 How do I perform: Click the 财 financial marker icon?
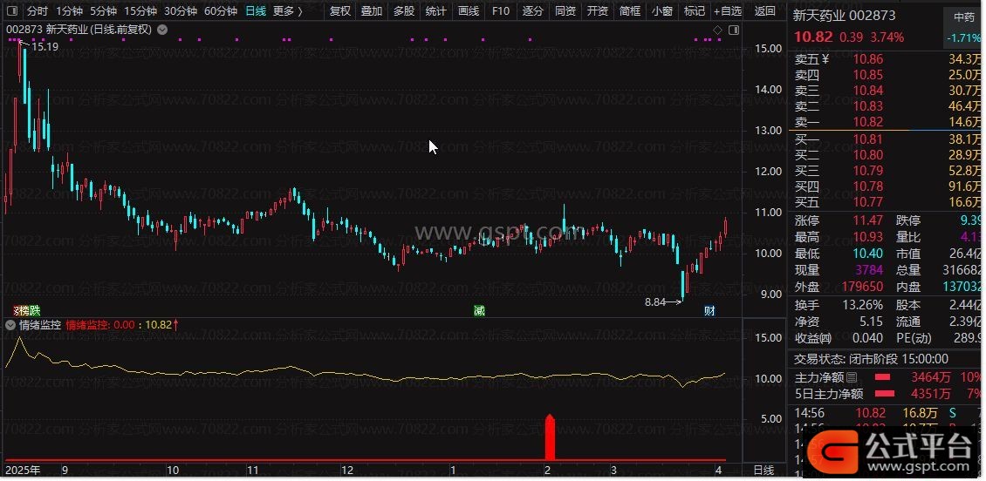coord(709,311)
